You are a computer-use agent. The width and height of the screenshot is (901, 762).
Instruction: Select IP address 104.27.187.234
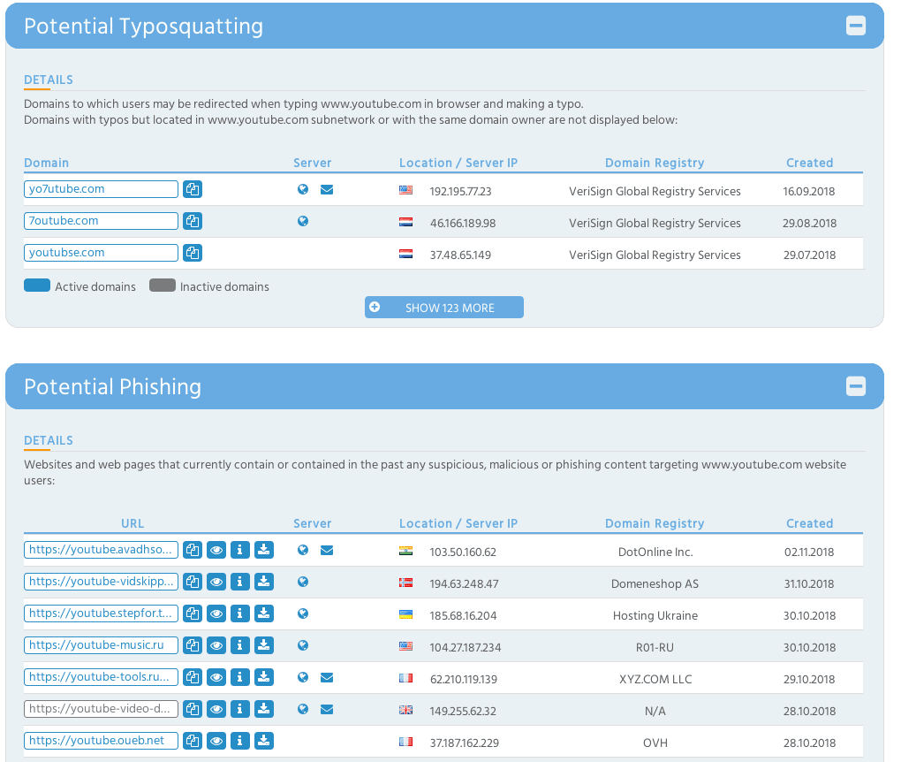[466, 648]
